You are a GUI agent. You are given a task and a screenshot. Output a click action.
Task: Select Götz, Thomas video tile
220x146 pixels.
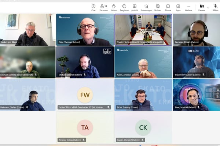tap(85, 29)
